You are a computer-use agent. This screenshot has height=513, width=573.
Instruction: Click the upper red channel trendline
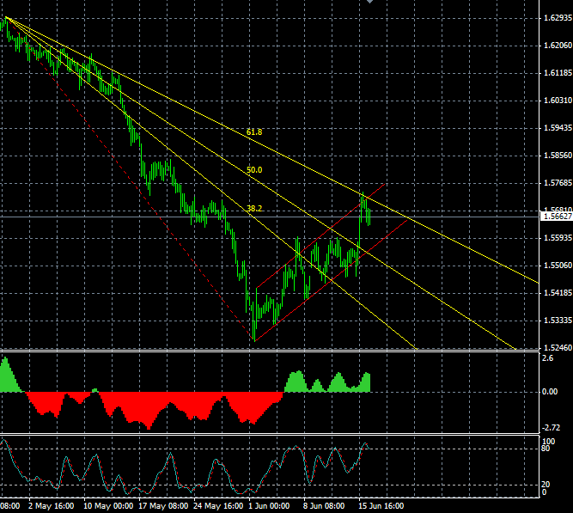click(320, 235)
